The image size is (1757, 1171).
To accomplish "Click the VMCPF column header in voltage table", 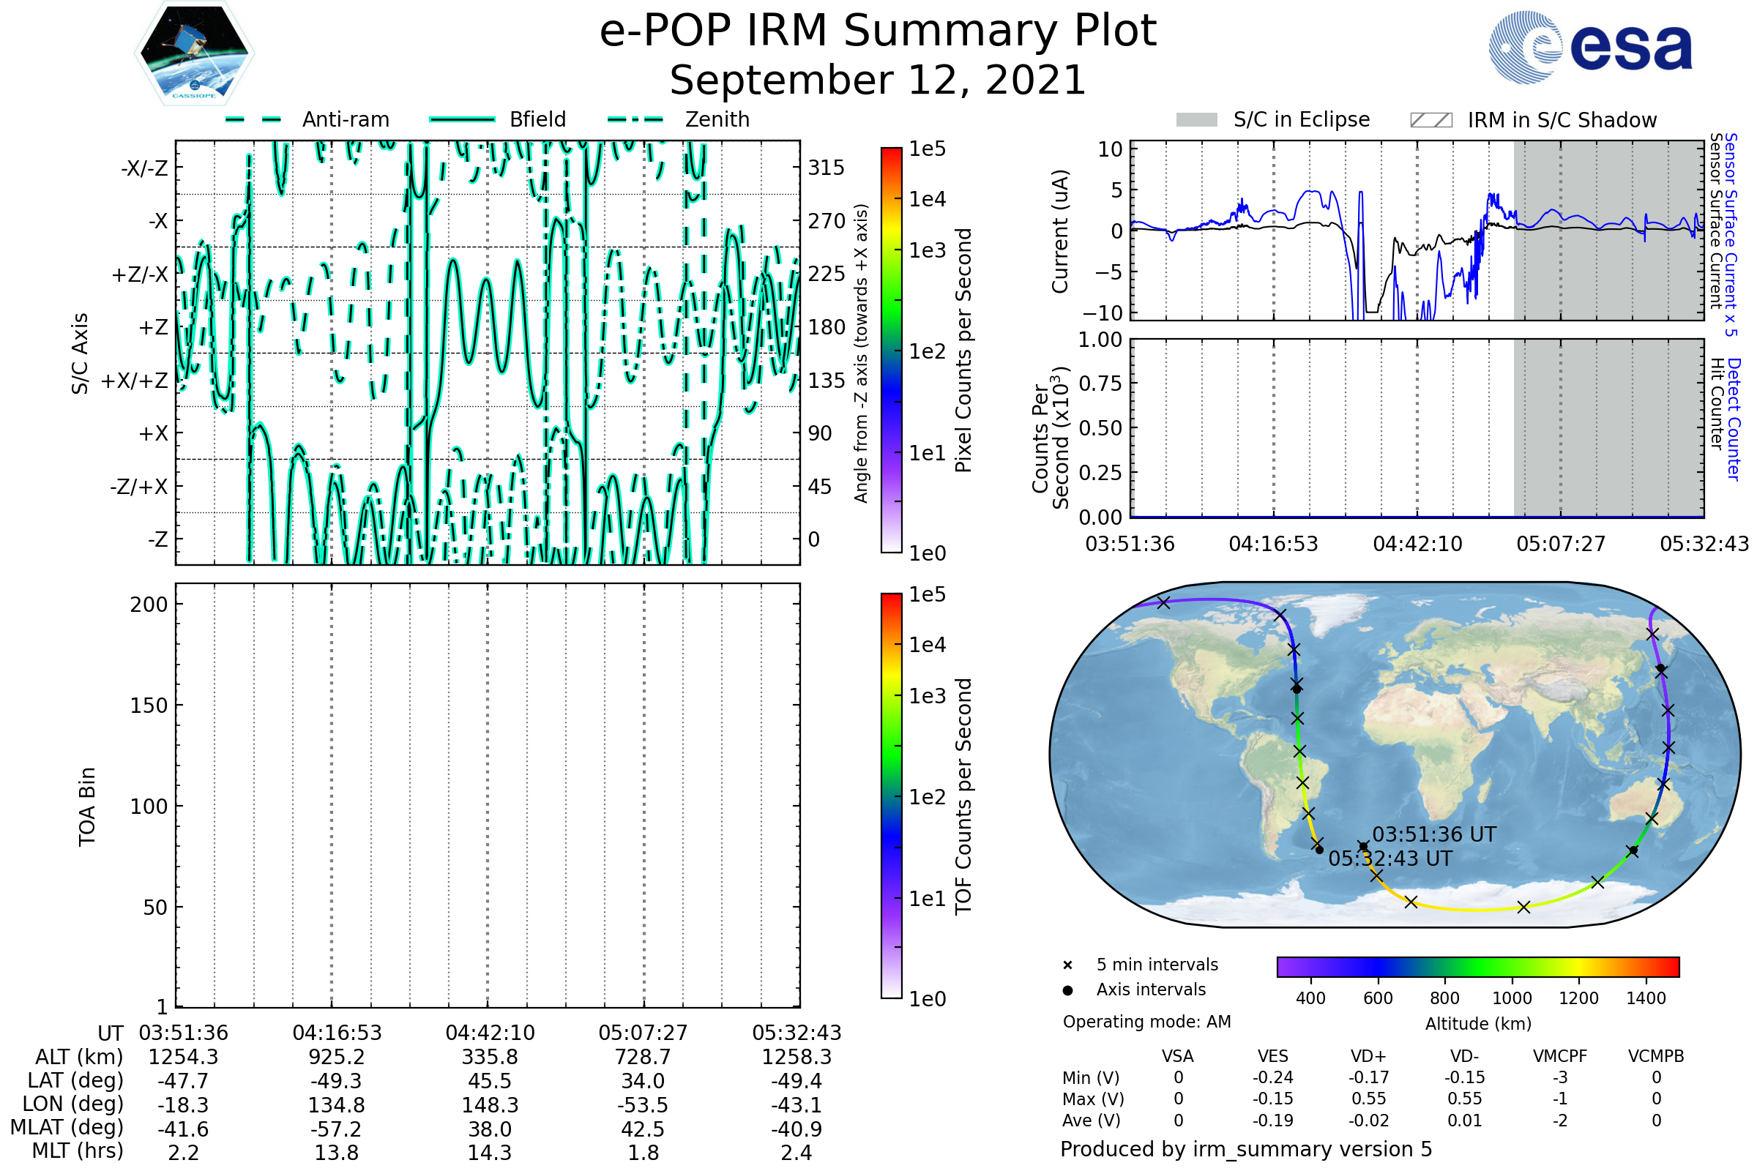I will 1560,1056.
